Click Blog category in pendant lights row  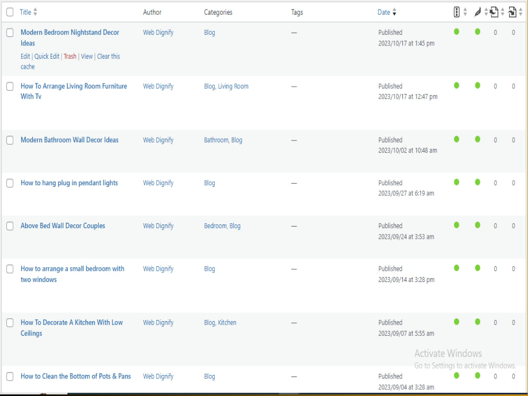coord(210,183)
